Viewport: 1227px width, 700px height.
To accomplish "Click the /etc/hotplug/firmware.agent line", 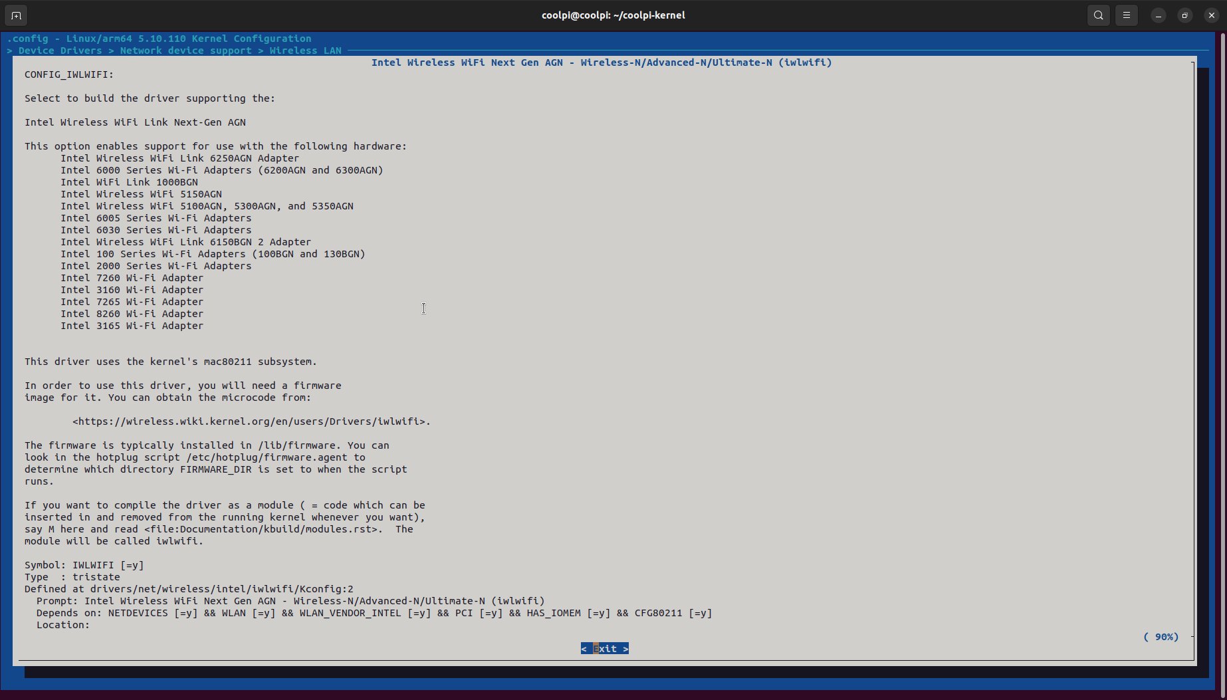I will pyautogui.click(x=195, y=457).
